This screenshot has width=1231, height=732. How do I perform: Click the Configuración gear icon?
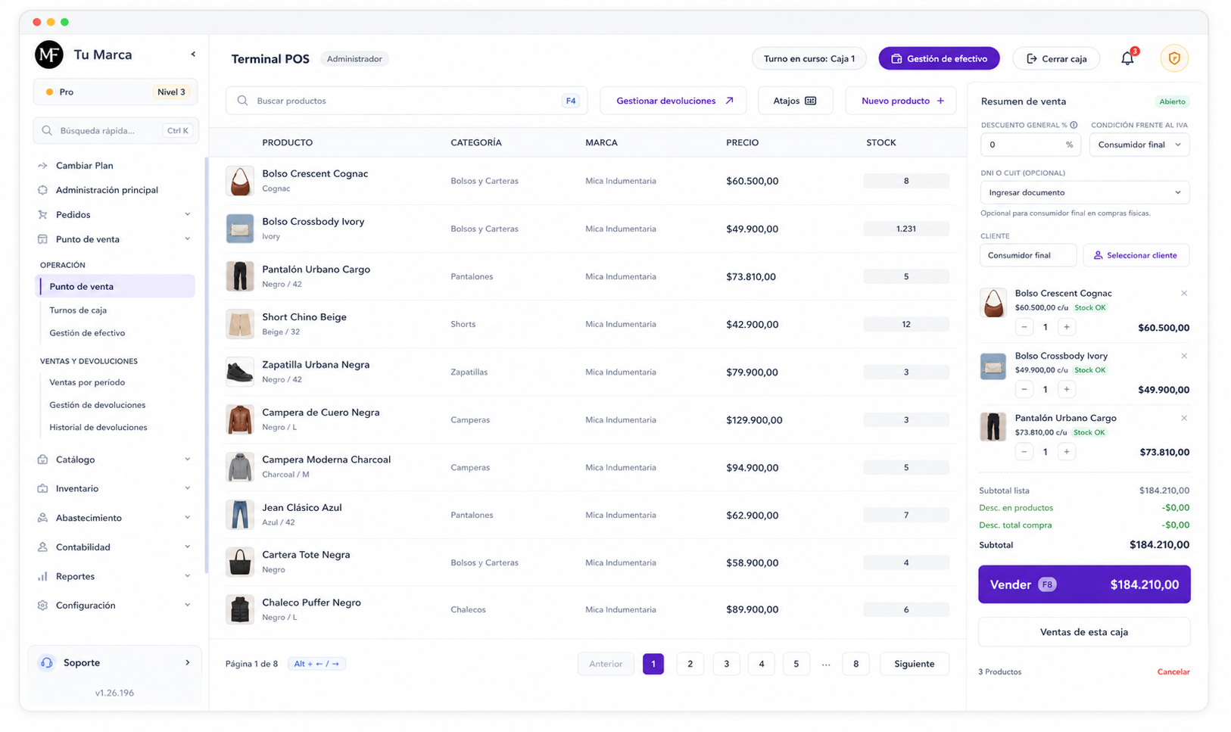(42, 606)
